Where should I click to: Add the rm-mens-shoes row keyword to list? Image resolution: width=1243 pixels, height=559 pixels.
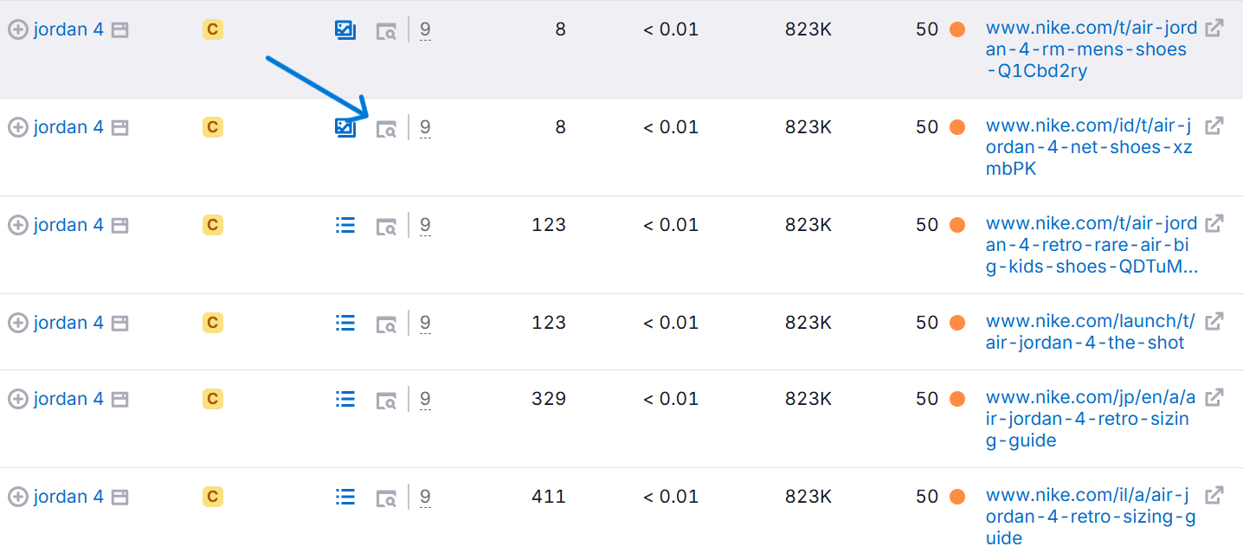[17, 29]
